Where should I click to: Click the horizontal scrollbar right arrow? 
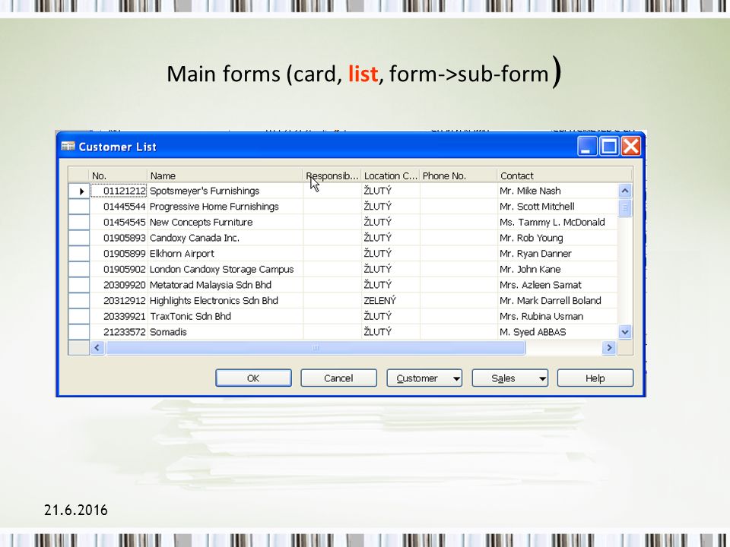tap(609, 347)
